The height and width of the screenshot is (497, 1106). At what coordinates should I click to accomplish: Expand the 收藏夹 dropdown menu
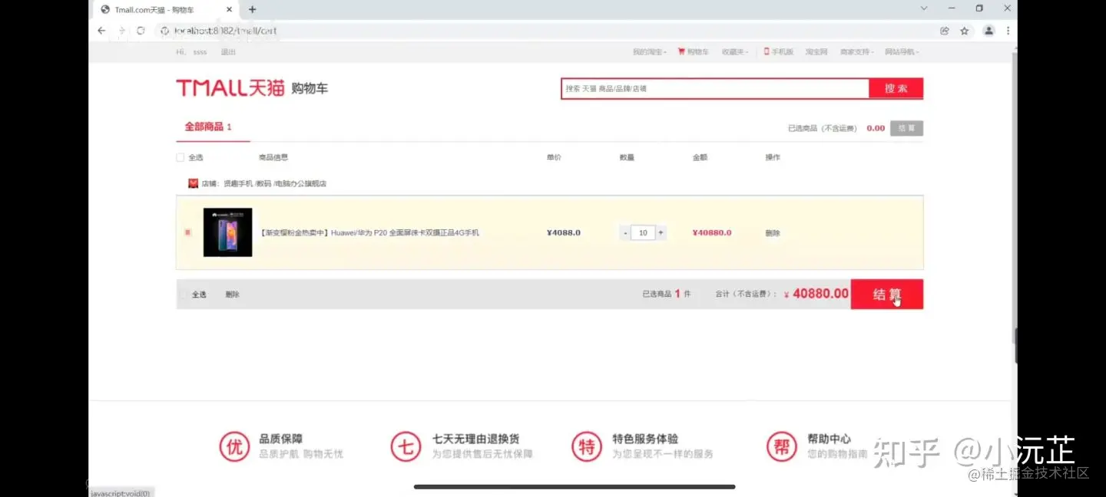(x=735, y=52)
